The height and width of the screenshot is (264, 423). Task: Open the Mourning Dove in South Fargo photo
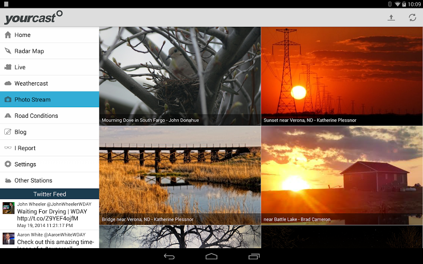(x=180, y=76)
